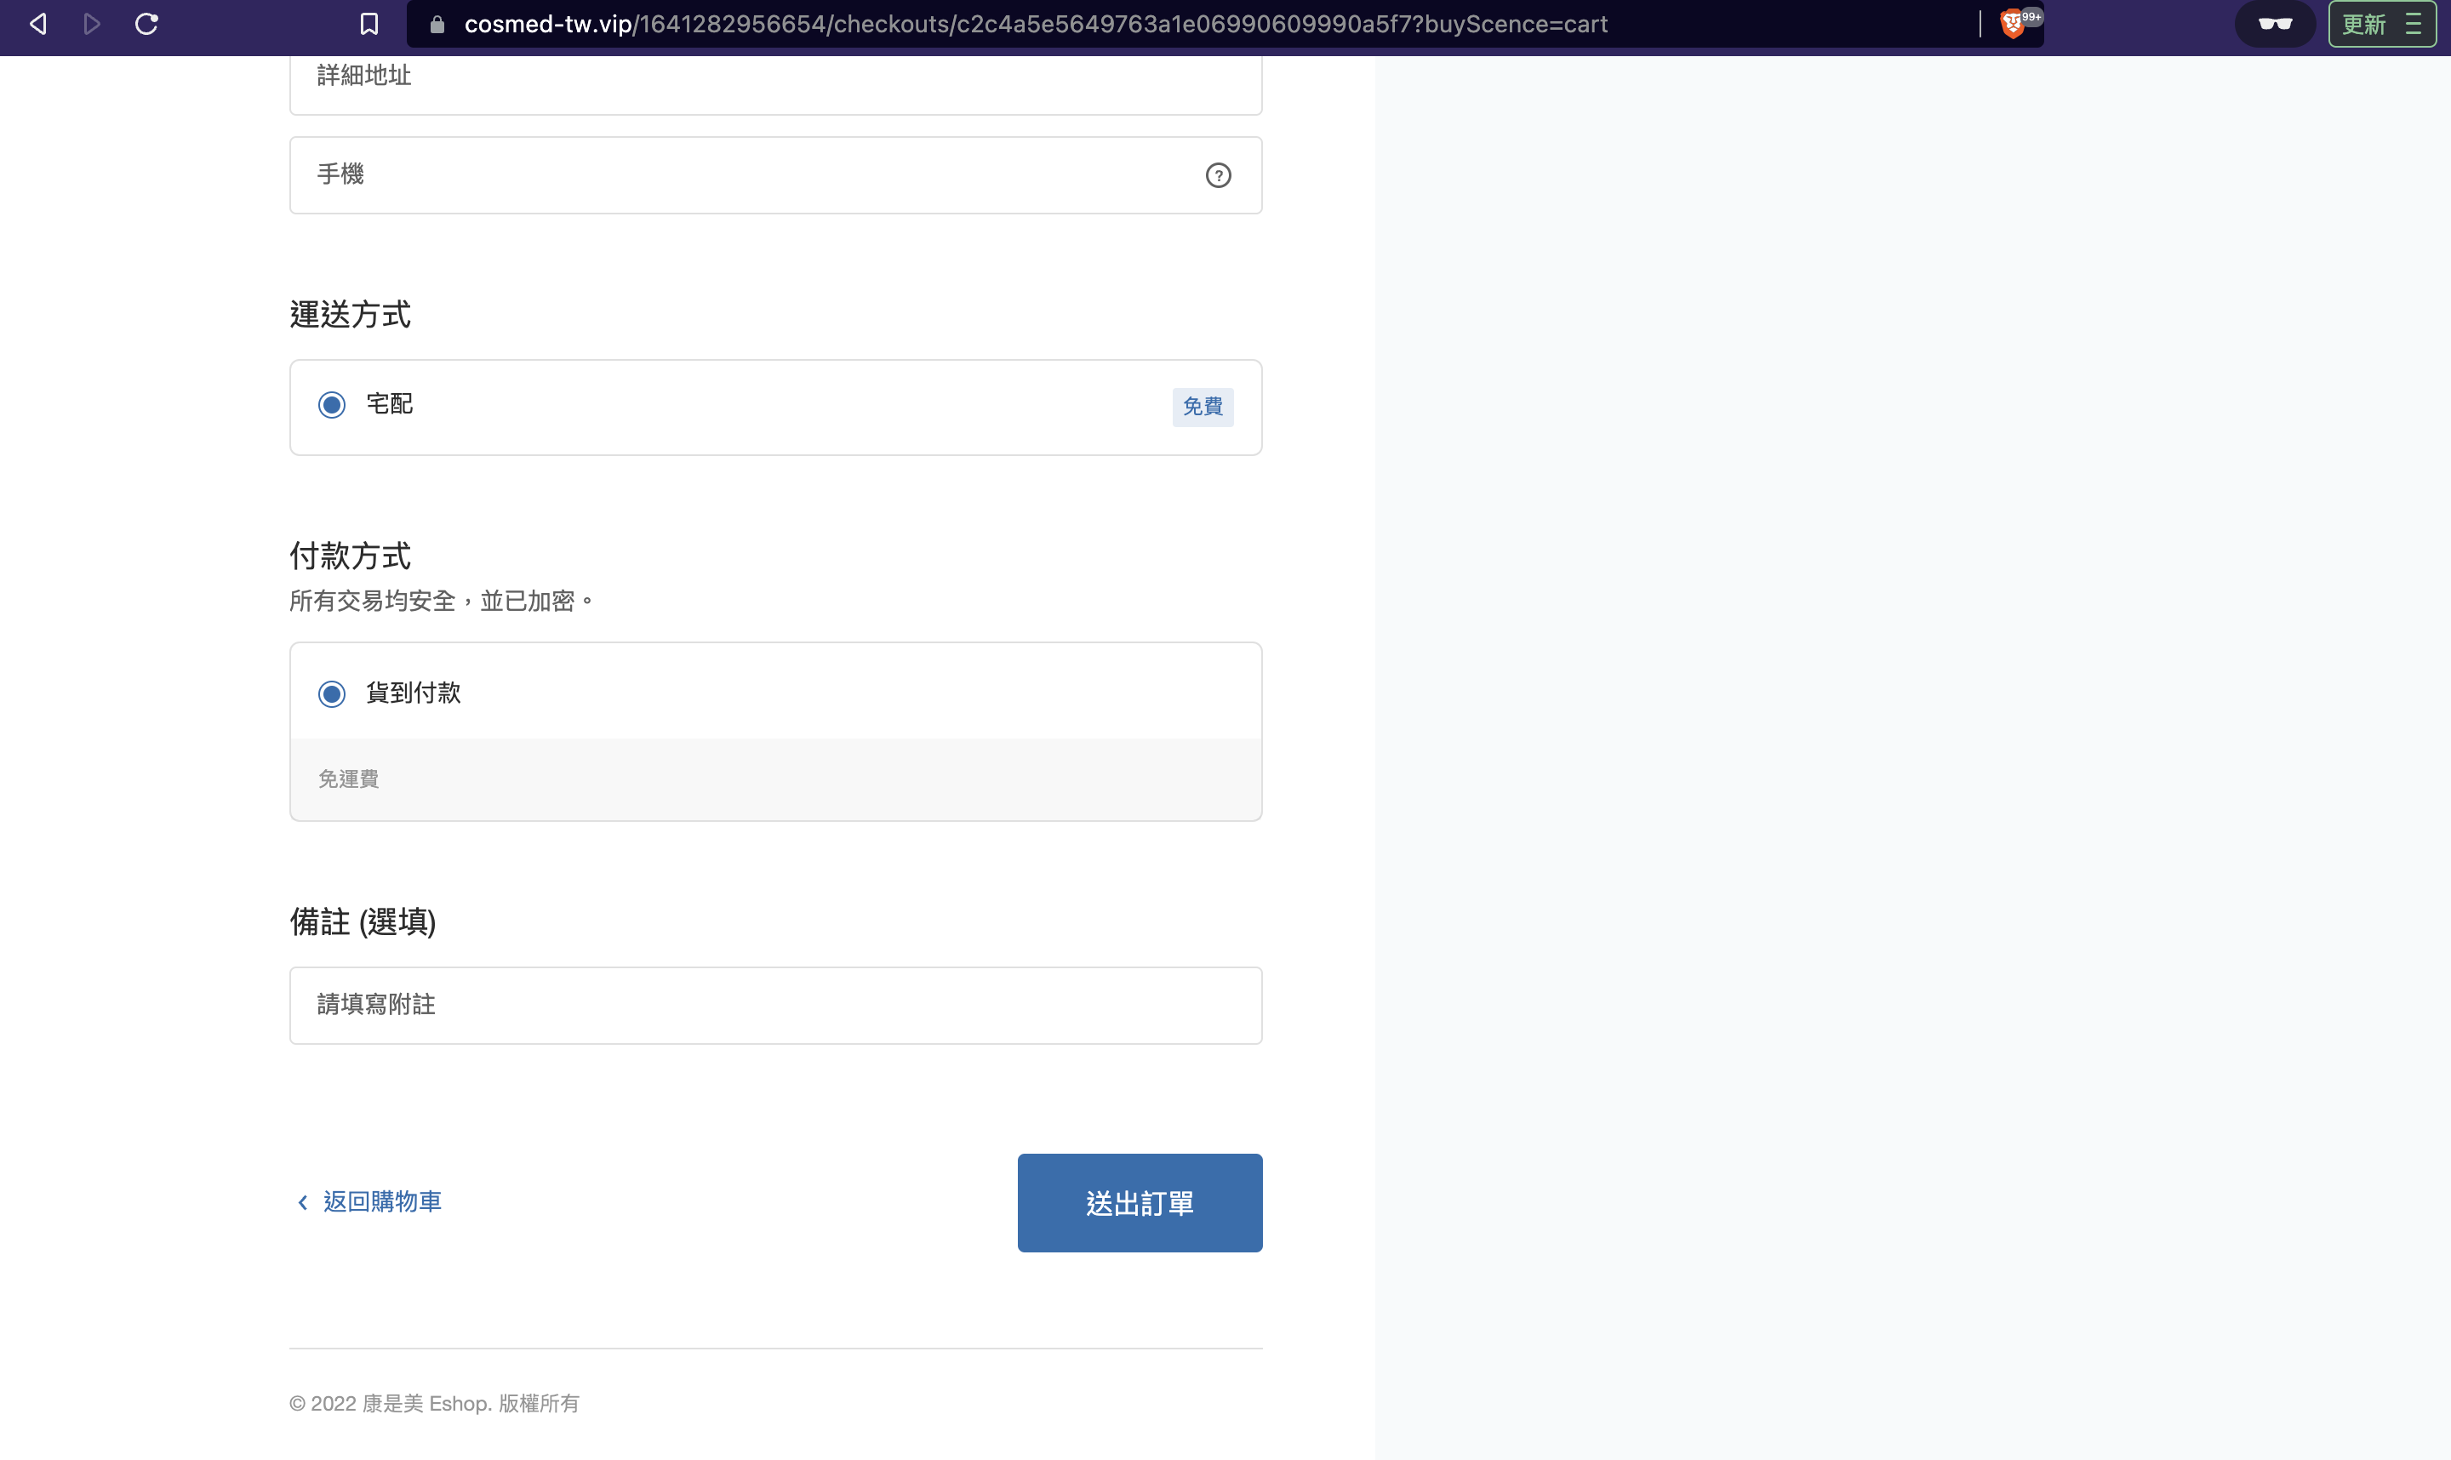This screenshot has width=2451, height=1460.
Task: Click the URL in the address bar
Action: [x=1035, y=24]
